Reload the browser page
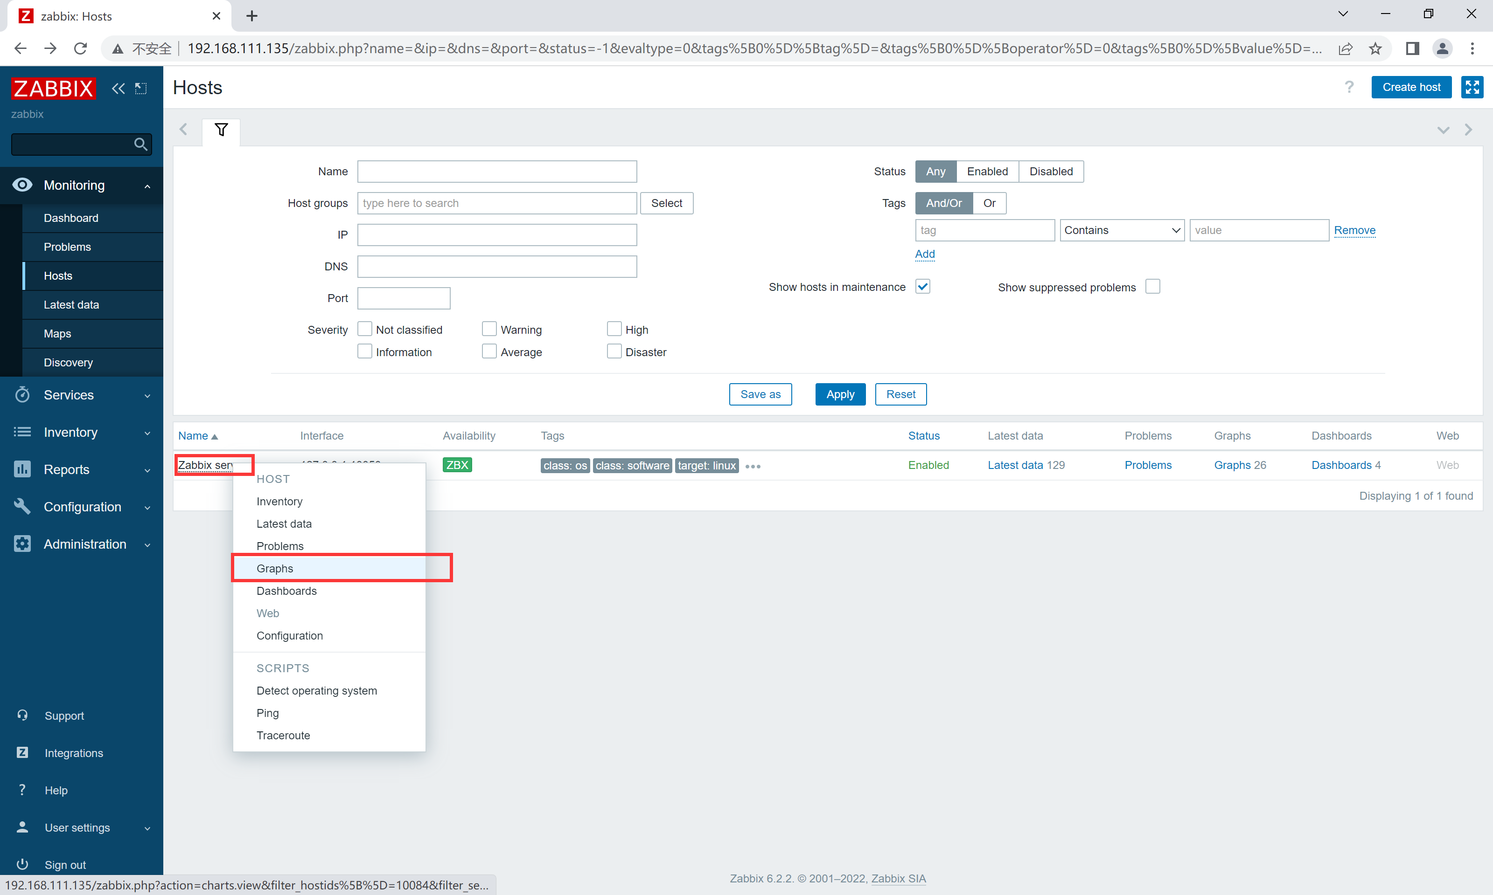 pos(80,48)
